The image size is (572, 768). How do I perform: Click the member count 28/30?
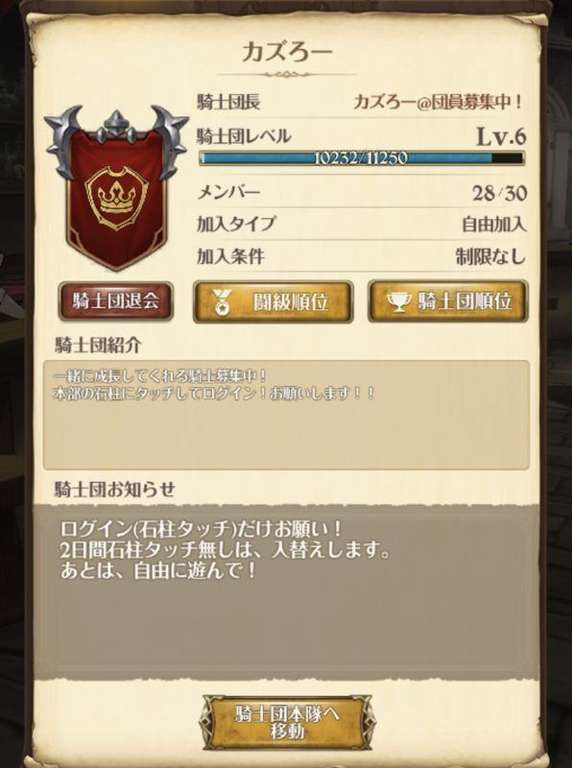(x=499, y=194)
